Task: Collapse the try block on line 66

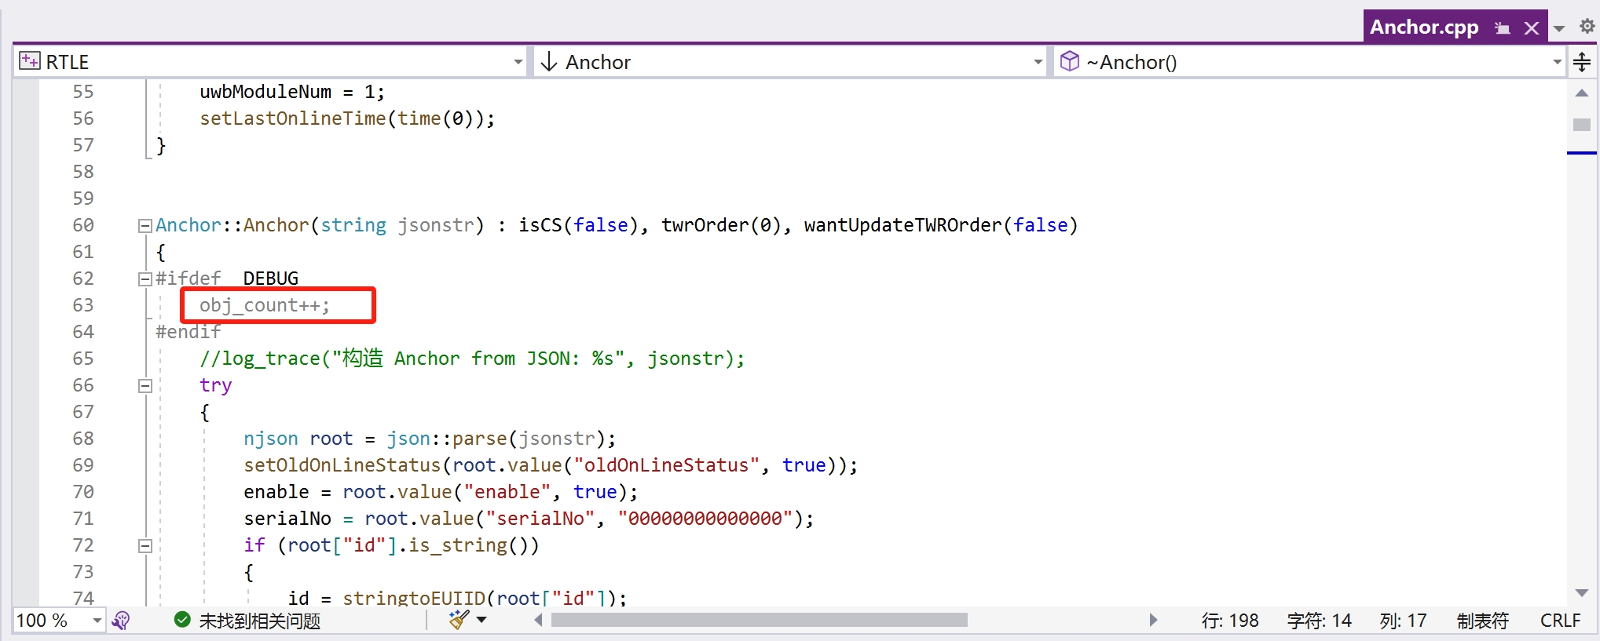Action: (x=145, y=385)
